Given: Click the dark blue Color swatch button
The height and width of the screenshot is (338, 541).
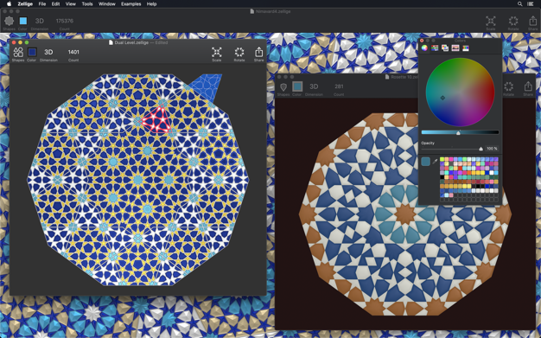Looking at the screenshot, I should pyautogui.click(x=32, y=52).
